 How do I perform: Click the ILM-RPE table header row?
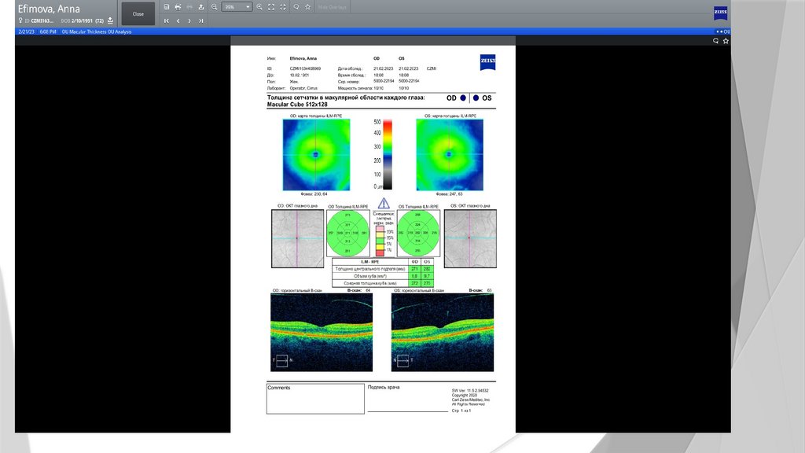click(x=383, y=262)
